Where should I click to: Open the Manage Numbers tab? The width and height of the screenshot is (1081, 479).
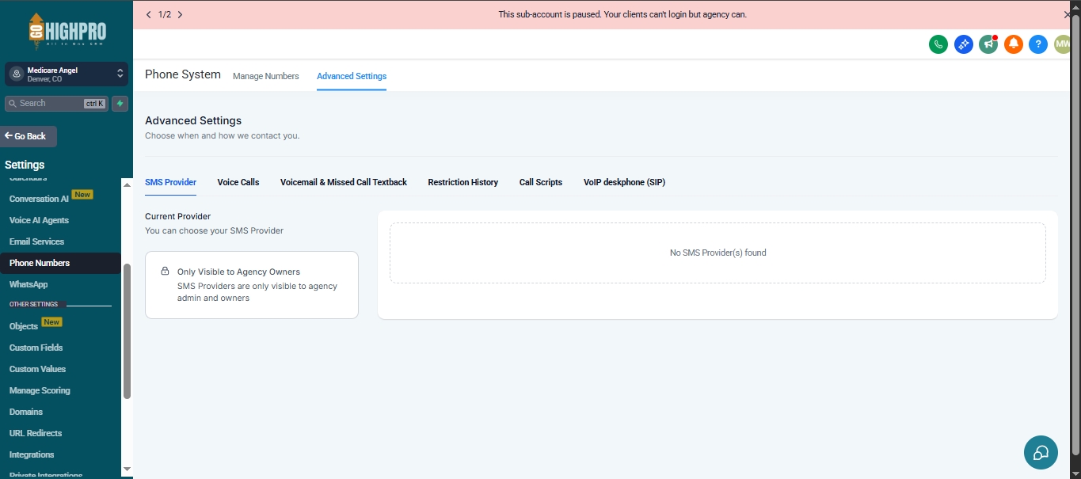click(x=266, y=76)
